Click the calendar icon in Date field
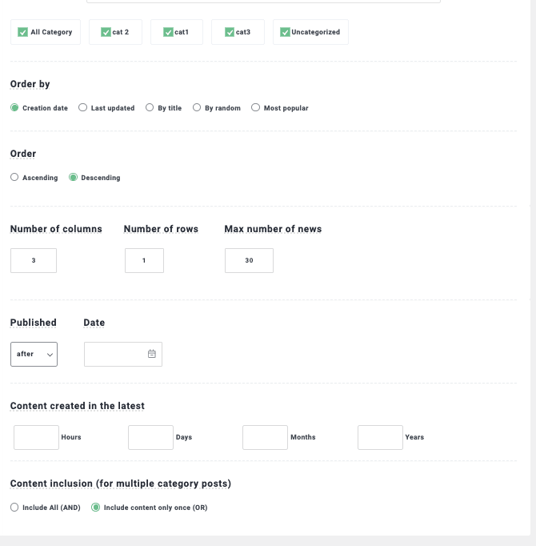The height and width of the screenshot is (546, 536). [x=151, y=354]
